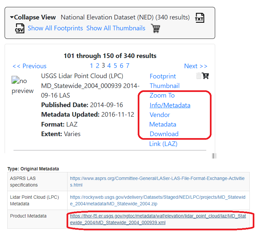Viewport: 257px width, 234px height.
Task: Toggle the Footprint link for this item
Action: click(163, 76)
